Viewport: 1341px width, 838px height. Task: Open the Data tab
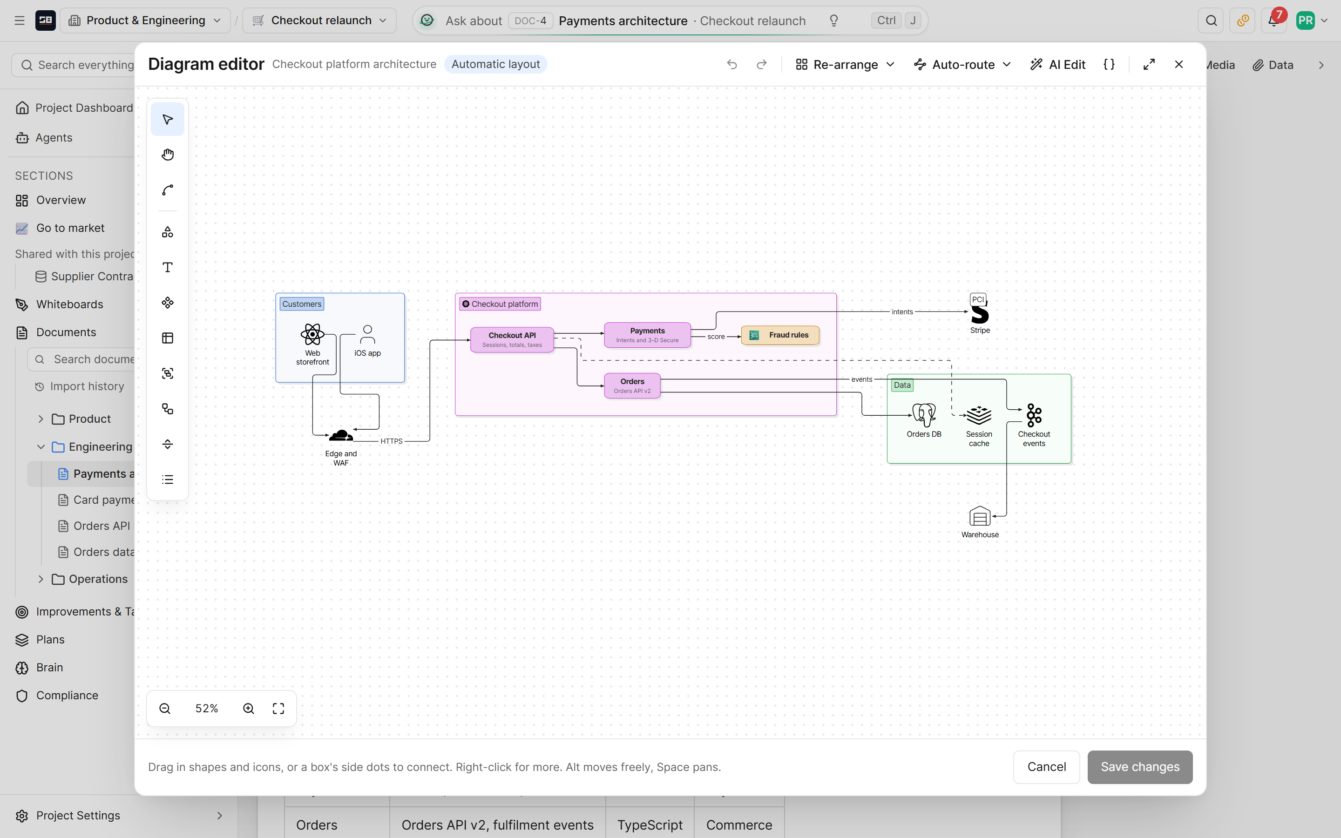click(x=1273, y=65)
